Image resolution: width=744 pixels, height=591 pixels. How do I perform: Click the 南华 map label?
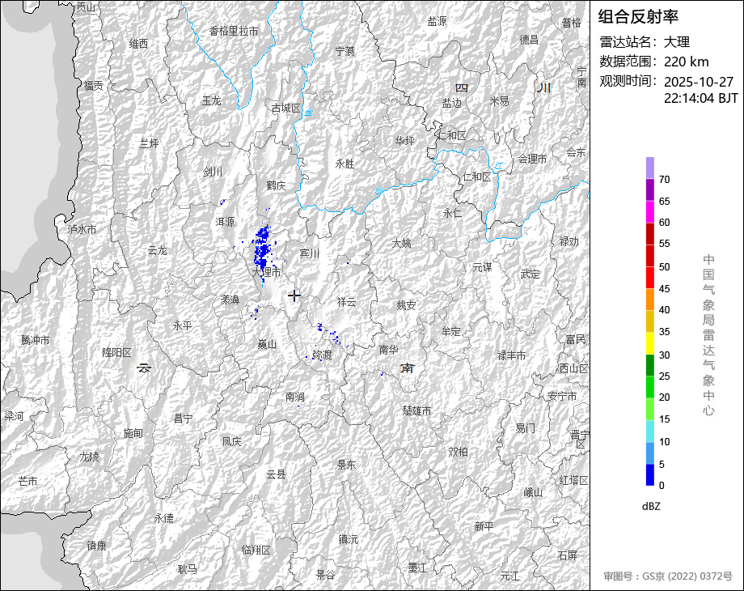coord(389,350)
